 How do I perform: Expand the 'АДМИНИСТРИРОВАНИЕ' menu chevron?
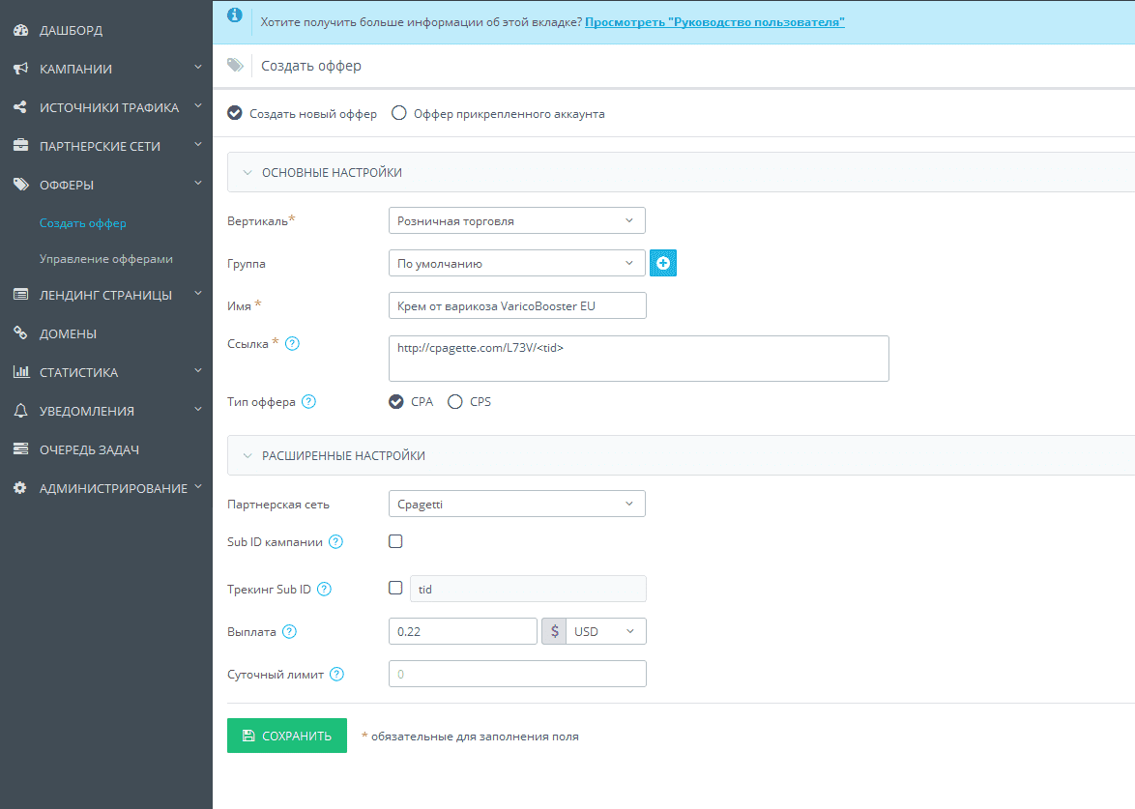tap(197, 486)
